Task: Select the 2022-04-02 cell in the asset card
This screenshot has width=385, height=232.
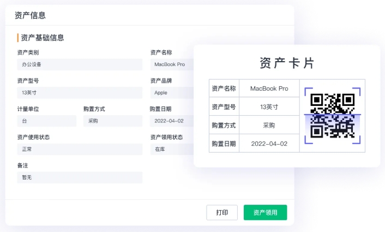Action: tap(269, 144)
